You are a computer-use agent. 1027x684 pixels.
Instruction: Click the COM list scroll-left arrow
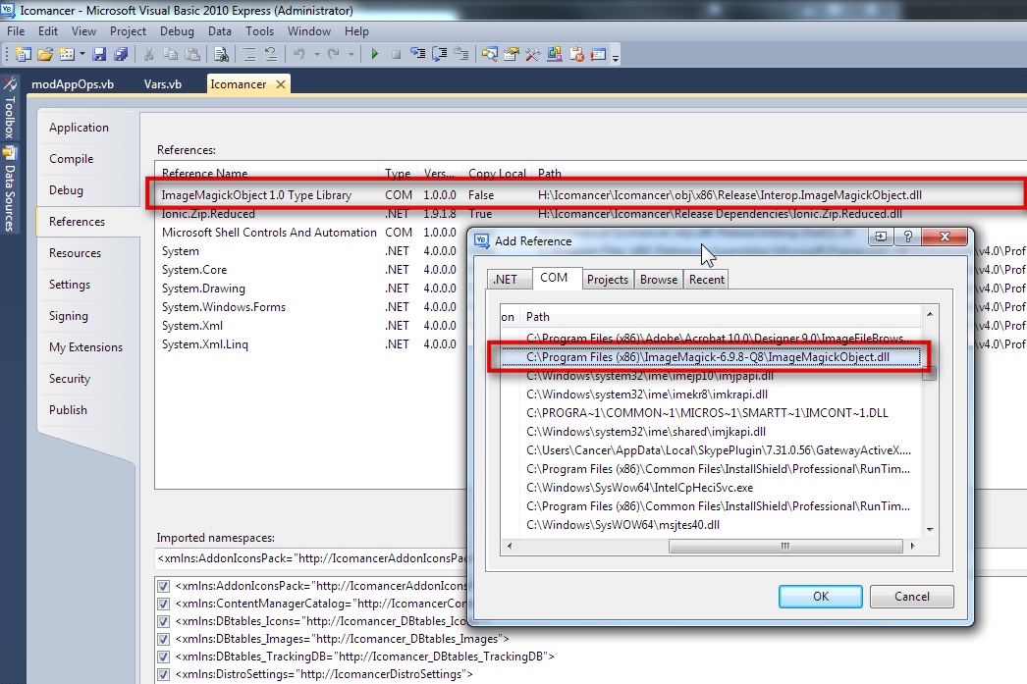(509, 546)
